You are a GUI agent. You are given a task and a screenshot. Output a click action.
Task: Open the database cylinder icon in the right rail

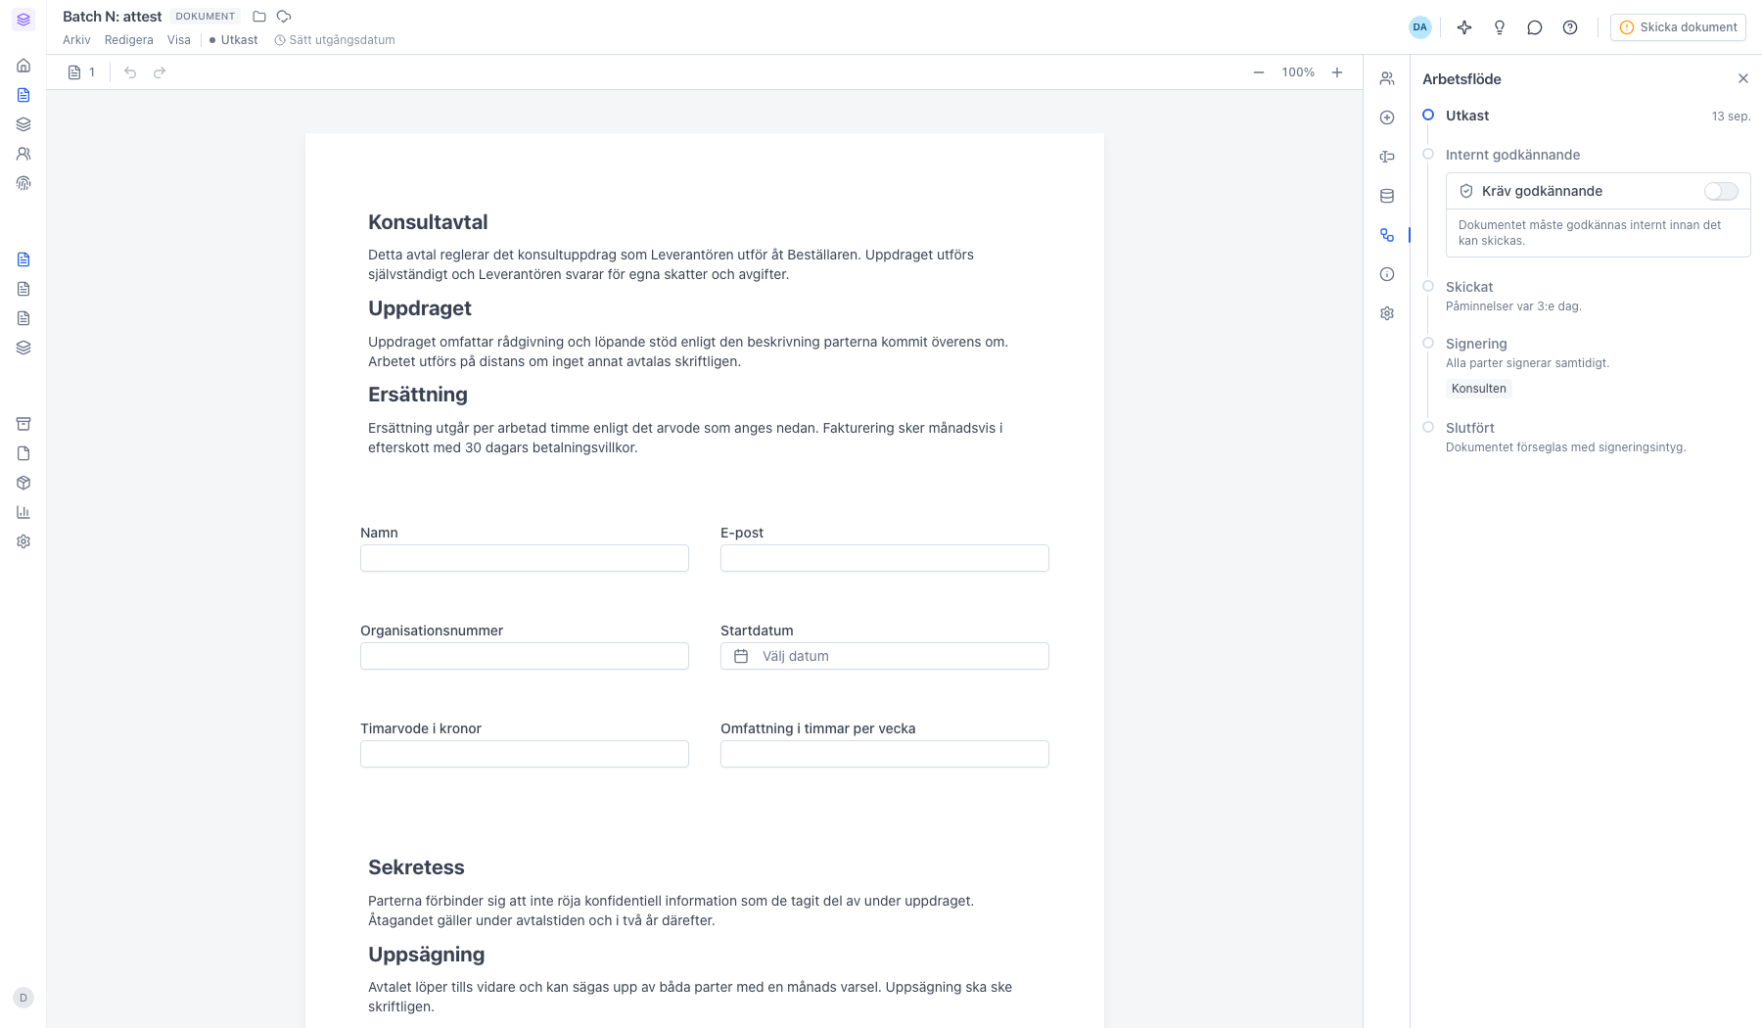pos(1387,196)
